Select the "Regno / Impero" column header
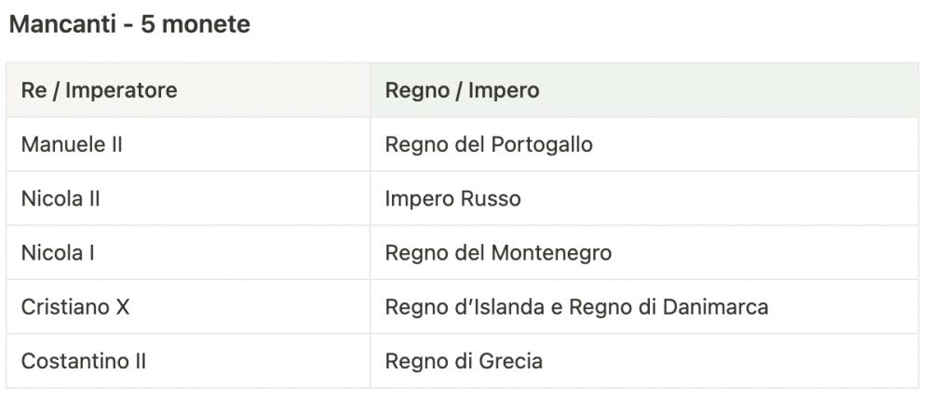 coord(463,91)
